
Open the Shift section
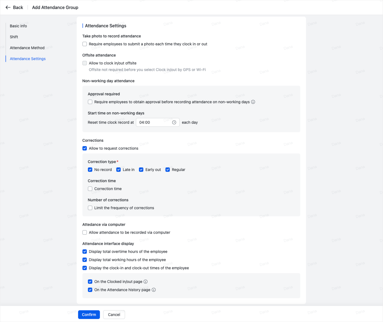tap(14, 37)
